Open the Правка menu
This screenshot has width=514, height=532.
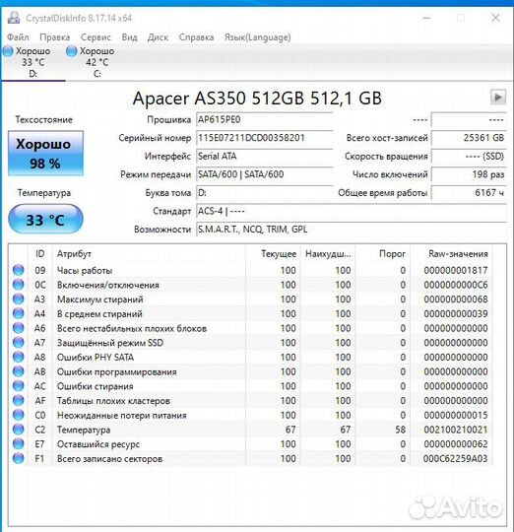tap(54, 37)
